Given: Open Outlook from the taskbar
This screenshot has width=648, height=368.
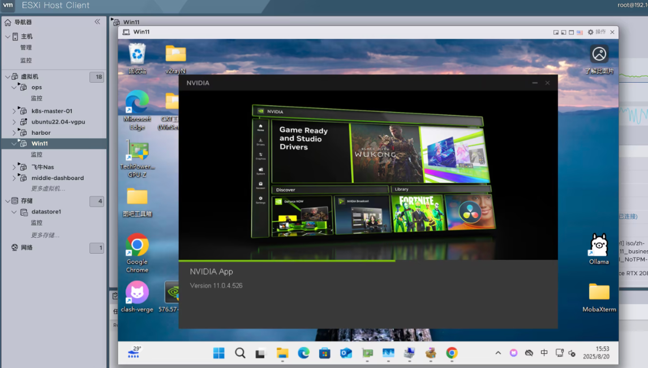Looking at the screenshot, I should click(x=346, y=353).
